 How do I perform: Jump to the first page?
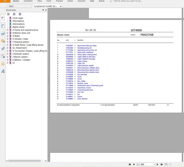pyautogui.click(x=129, y=165)
